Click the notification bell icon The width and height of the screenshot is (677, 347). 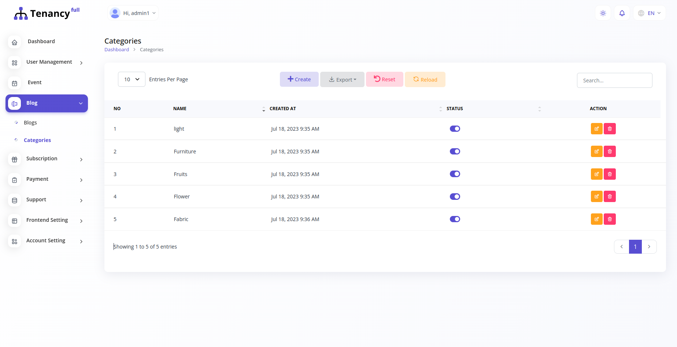coord(622,13)
